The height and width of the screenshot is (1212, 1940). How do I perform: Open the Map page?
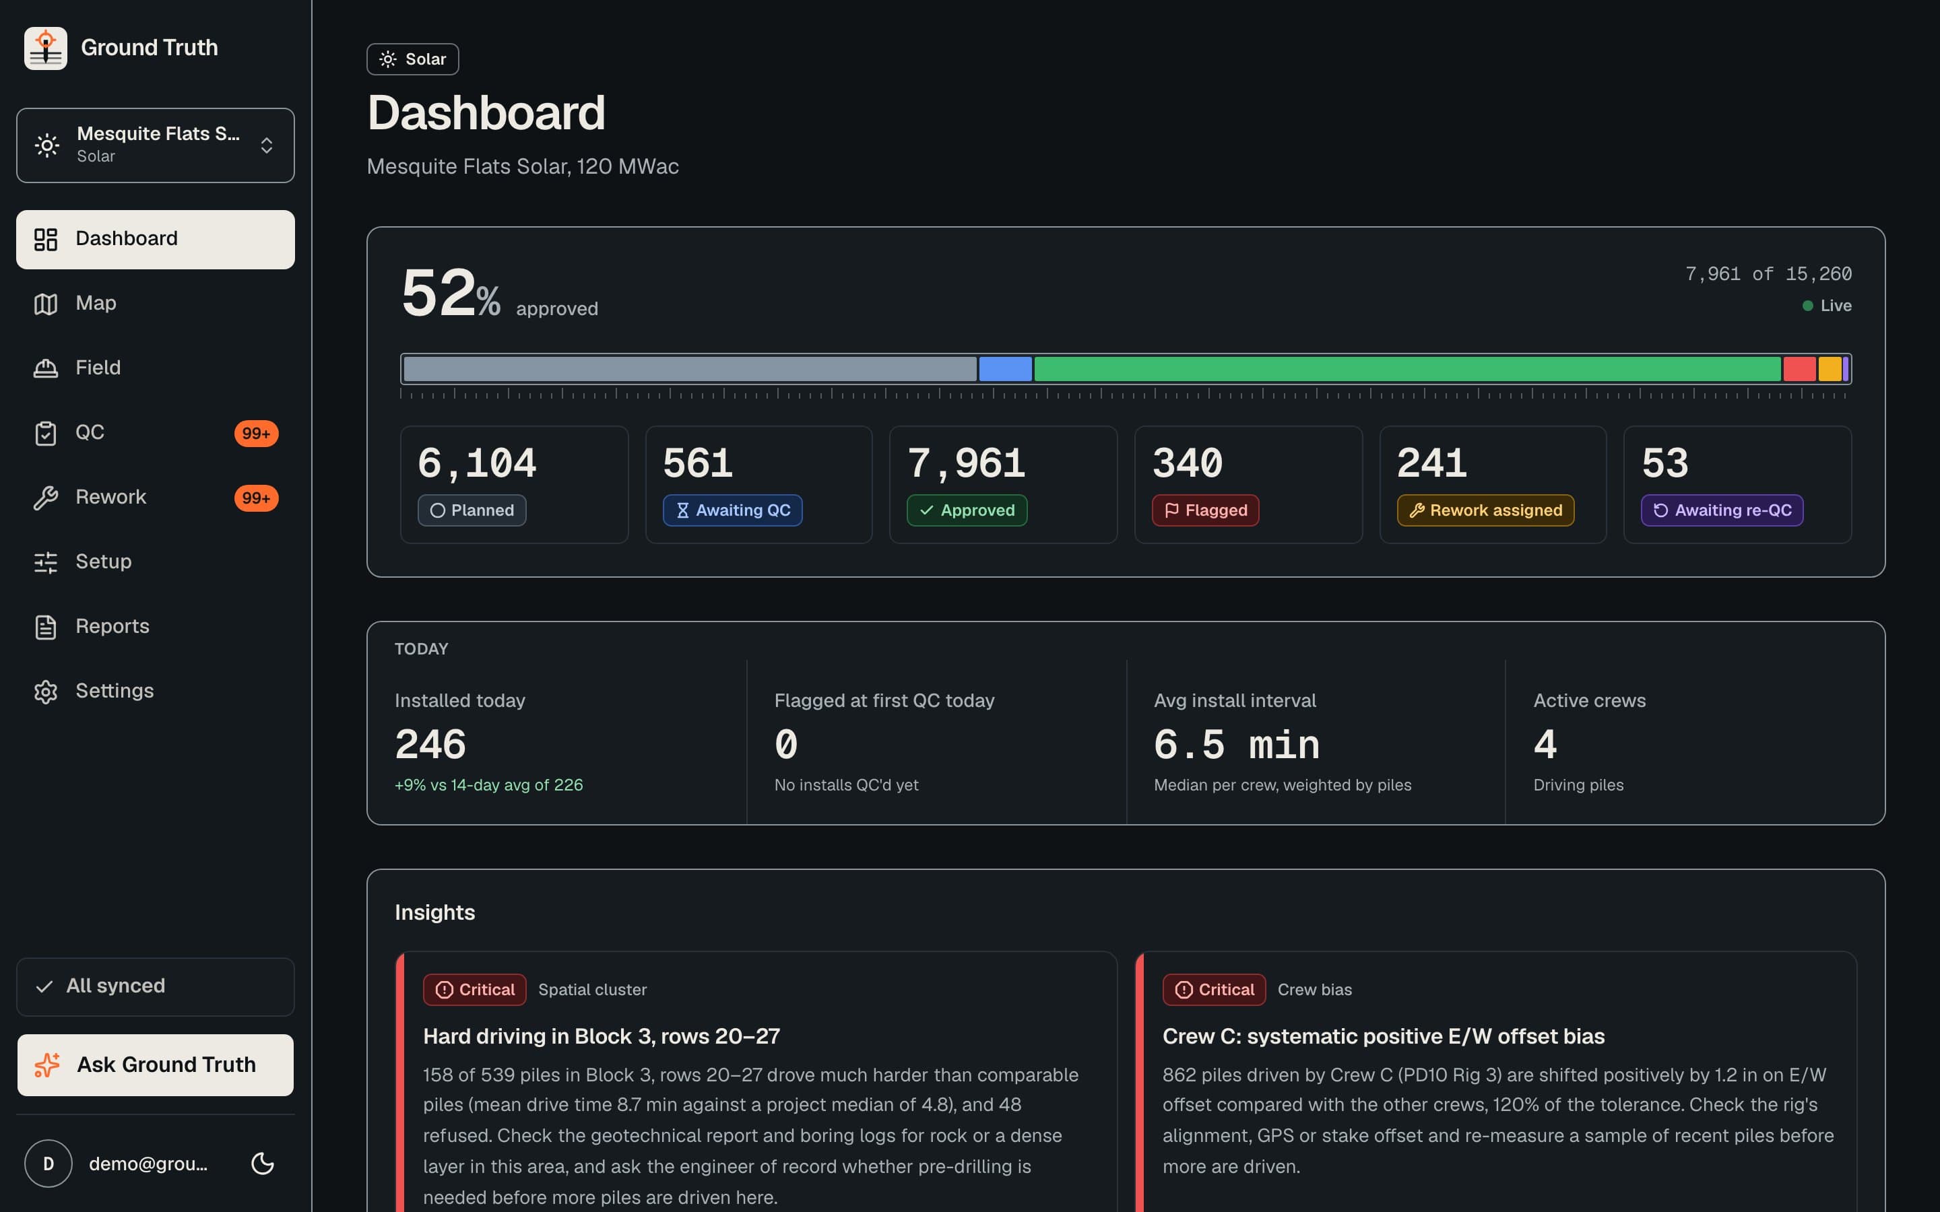point(156,304)
